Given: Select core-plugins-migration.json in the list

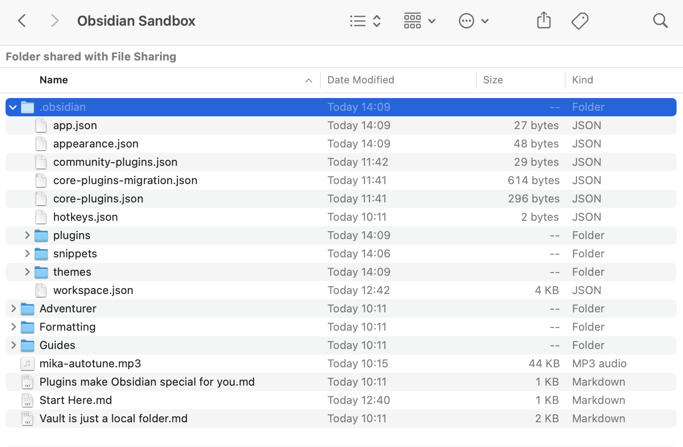Looking at the screenshot, I should (125, 180).
